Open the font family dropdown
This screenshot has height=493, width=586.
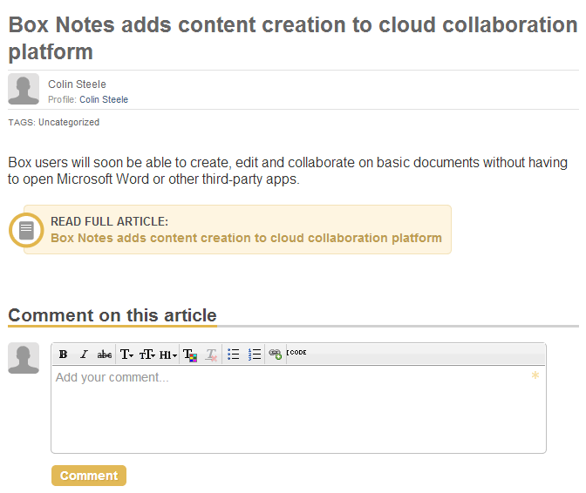126,355
